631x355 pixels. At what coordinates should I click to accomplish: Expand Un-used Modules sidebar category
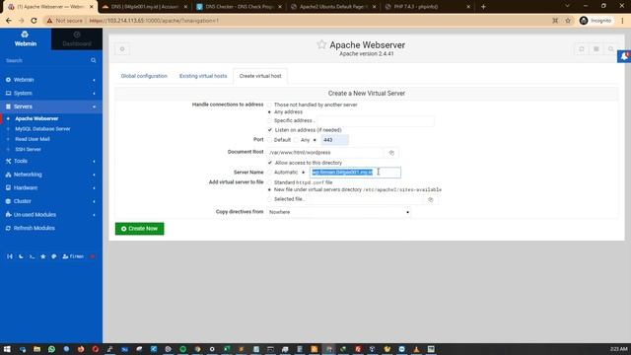(51, 215)
